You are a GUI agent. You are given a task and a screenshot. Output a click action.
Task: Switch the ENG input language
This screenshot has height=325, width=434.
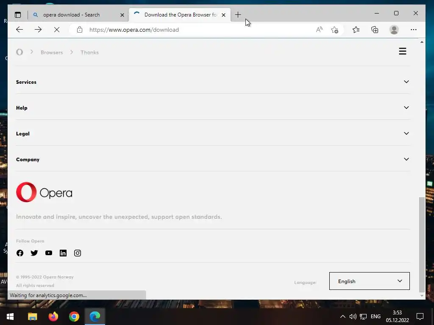click(376, 317)
